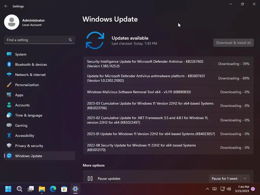Open the notification badge in tray
The width and height of the screenshot is (260, 195).
tap(253, 189)
